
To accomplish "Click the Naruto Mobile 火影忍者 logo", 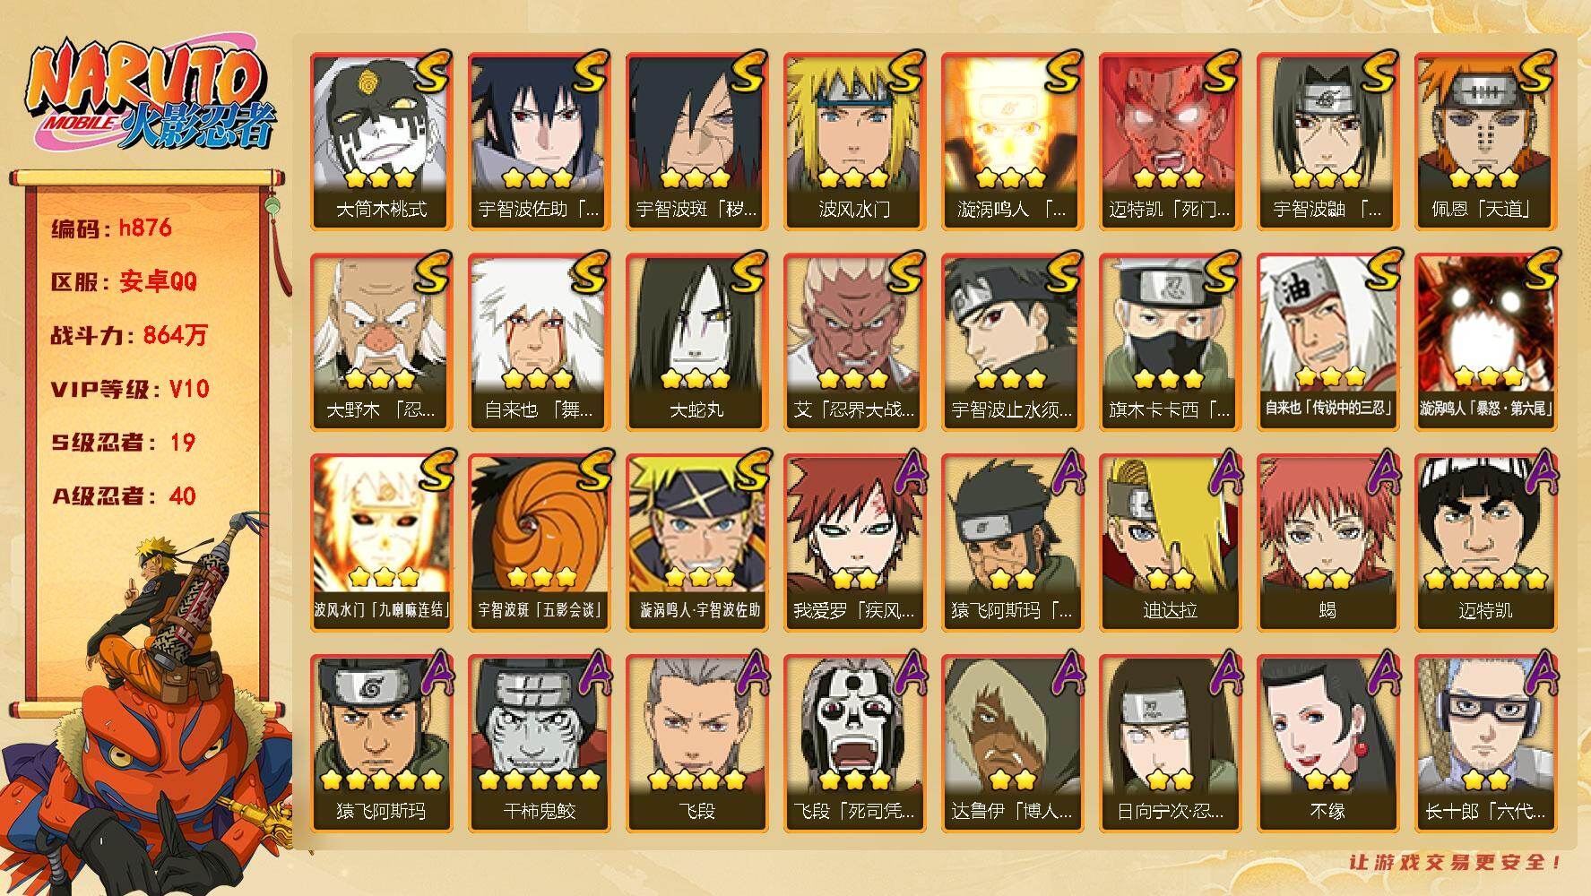I will [151, 97].
